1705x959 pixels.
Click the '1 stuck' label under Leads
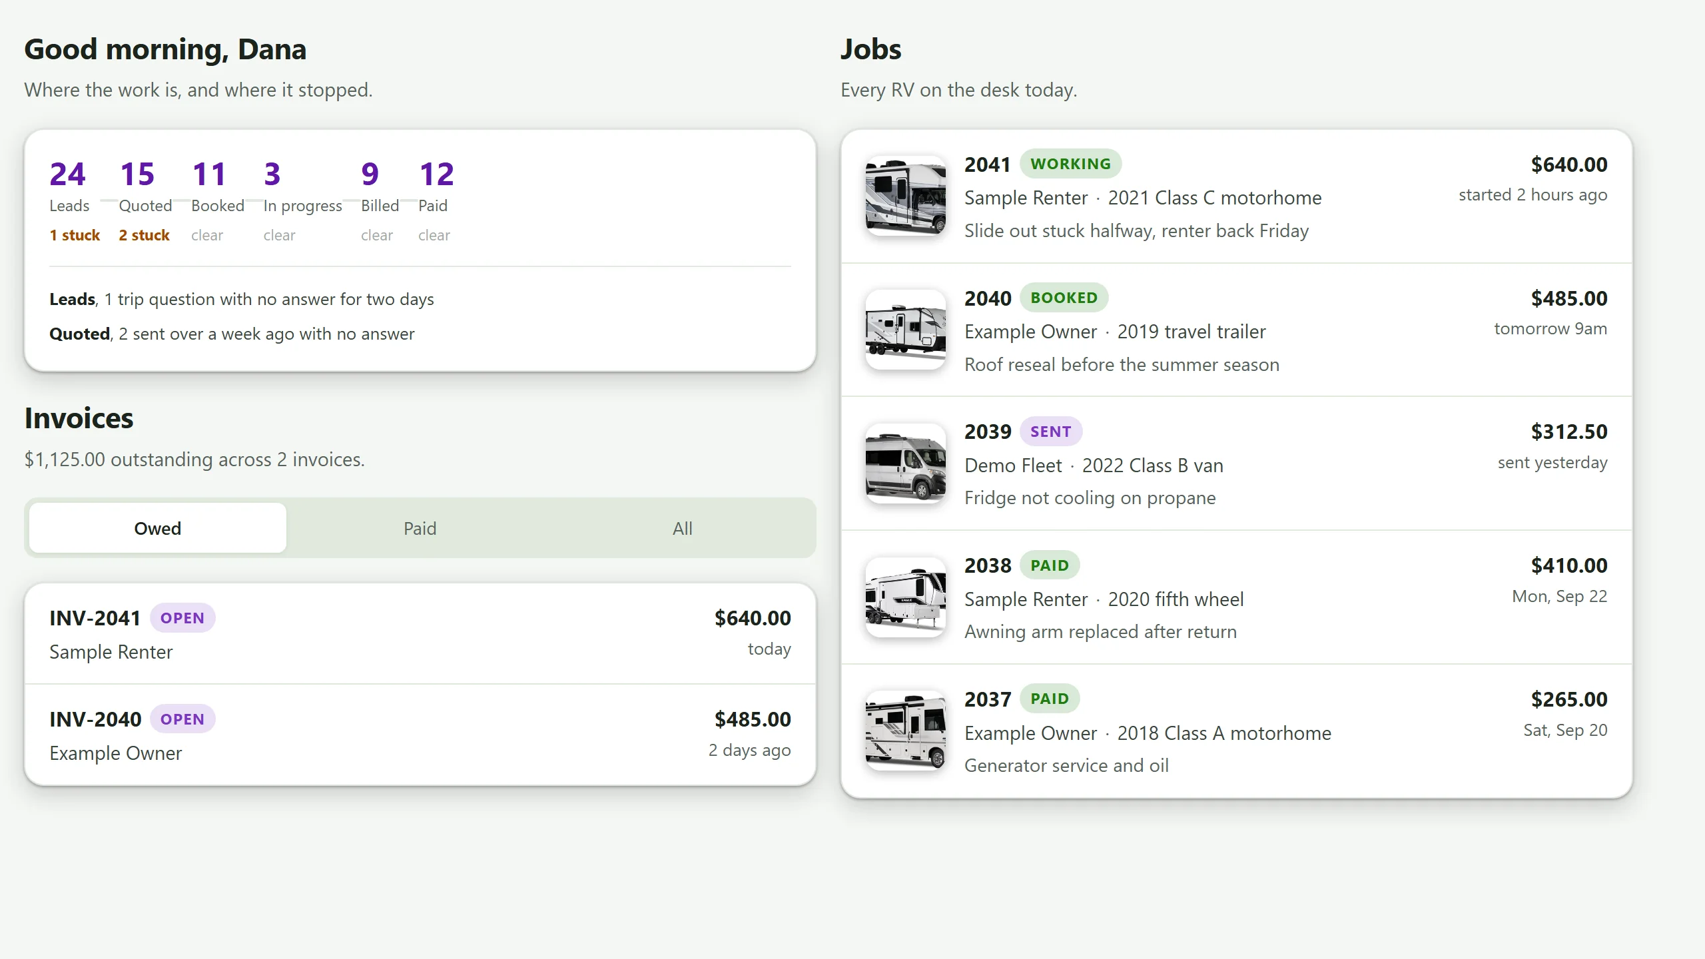coord(75,235)
